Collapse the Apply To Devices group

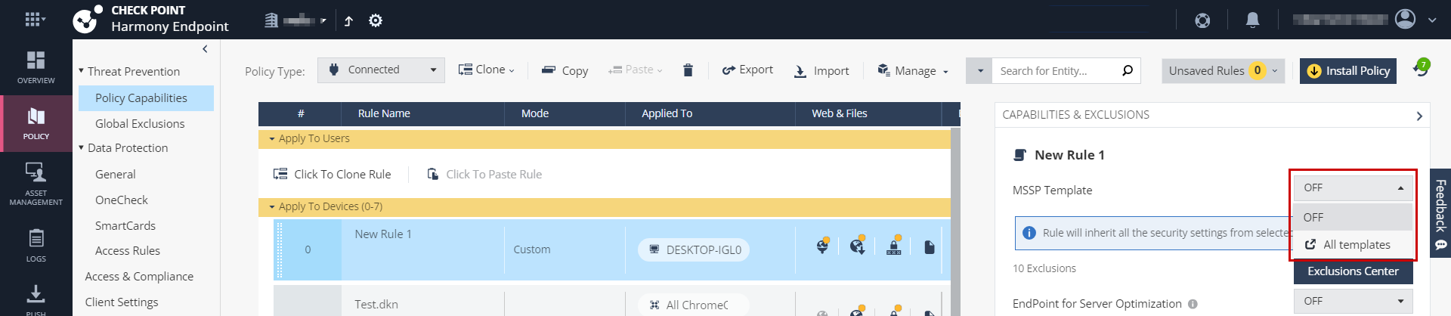pos(272,206)
